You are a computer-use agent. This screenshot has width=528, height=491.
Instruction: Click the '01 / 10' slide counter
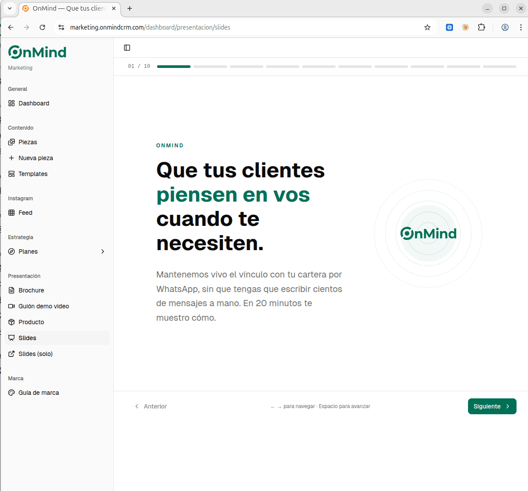(139, 66)
